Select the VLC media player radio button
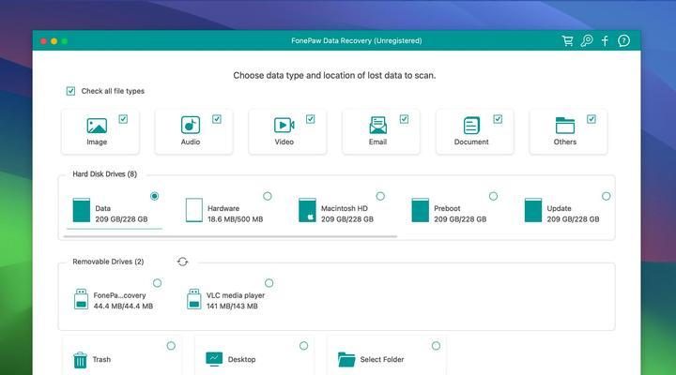The height and width of the screenshot is (375, 676). point(269,283)
